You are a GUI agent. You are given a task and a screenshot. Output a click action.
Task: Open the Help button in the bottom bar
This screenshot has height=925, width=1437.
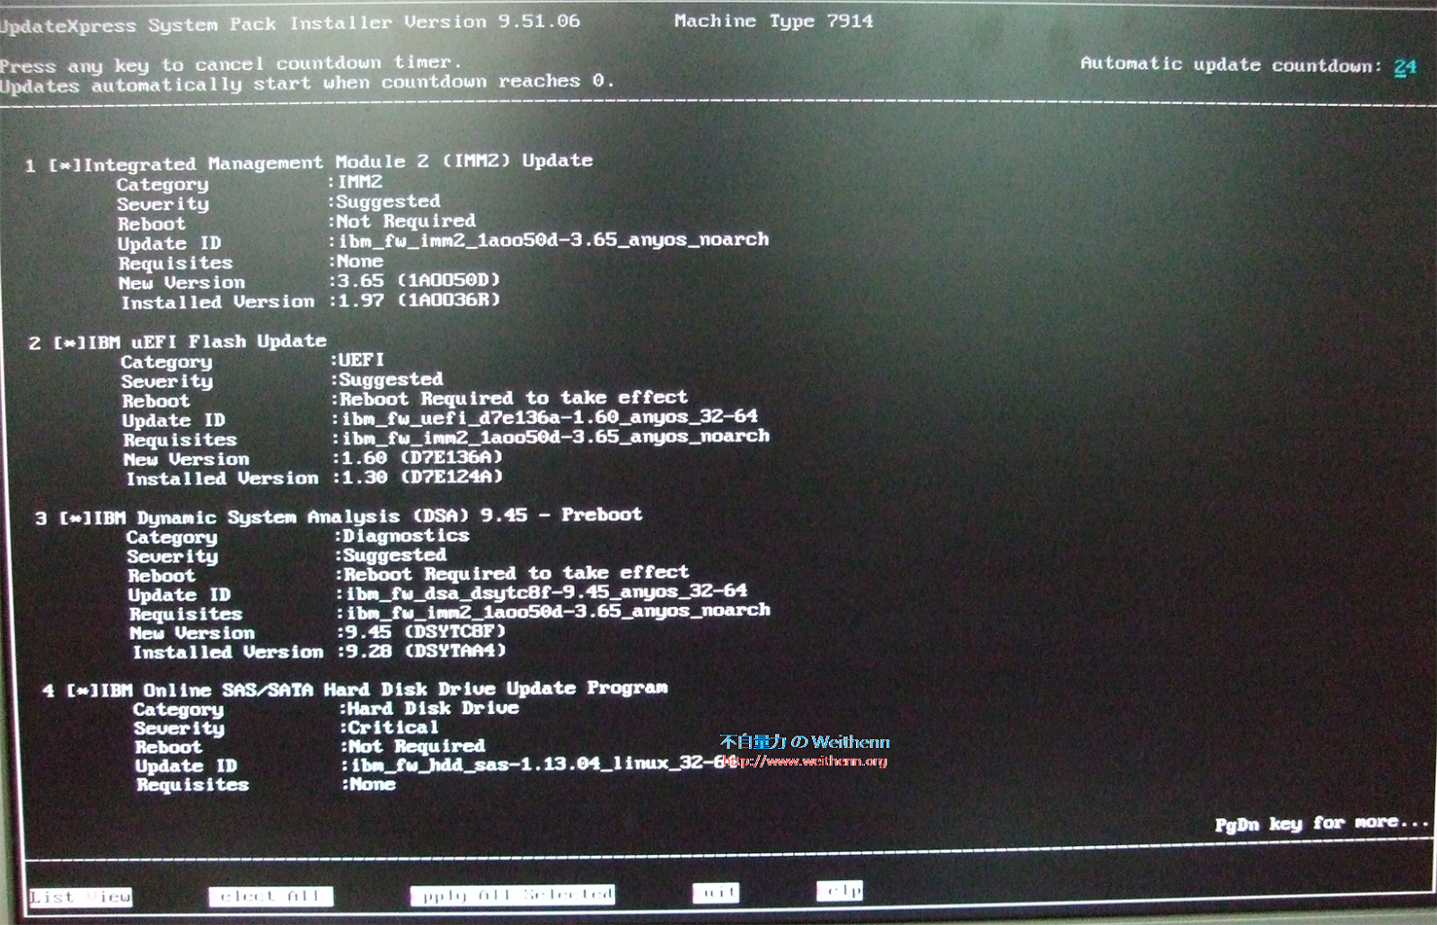click(840, 890)
